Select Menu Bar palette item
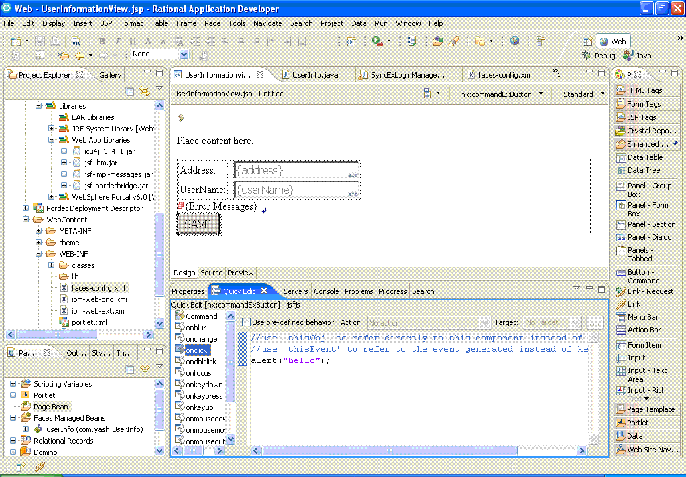This screenshot has height=477, width=686. (x=637, y=317)
